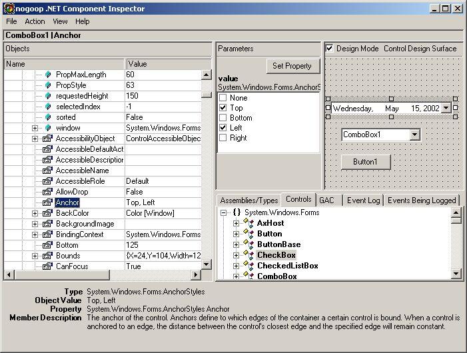Uncheck the Top anchor option
The width and height of the screenshot is (467, 353).
point(223,107)
